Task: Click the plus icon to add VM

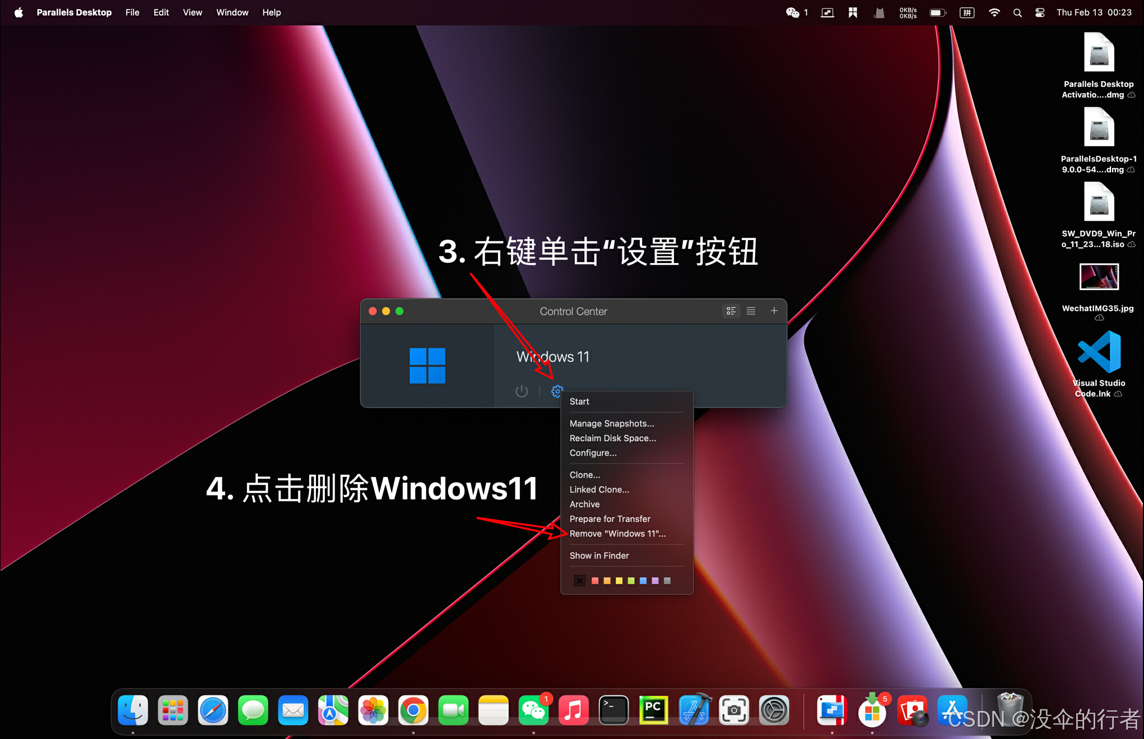Action: pyautogui.click(x=774, y=311)
